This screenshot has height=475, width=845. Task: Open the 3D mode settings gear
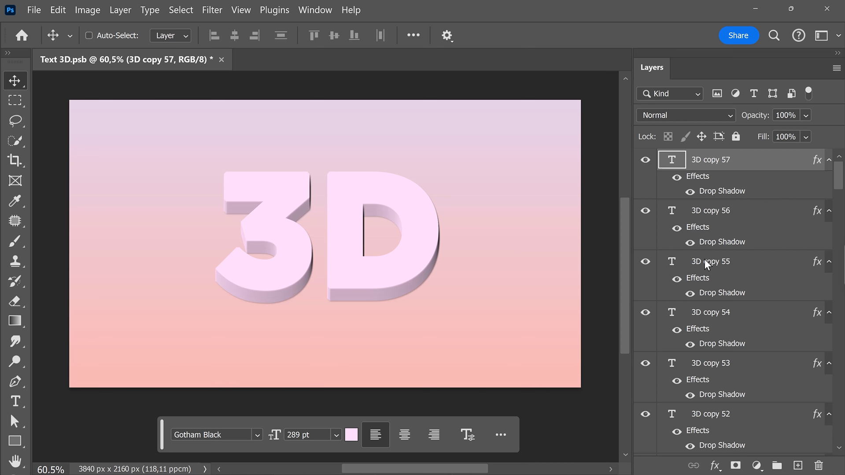[447, 35]
